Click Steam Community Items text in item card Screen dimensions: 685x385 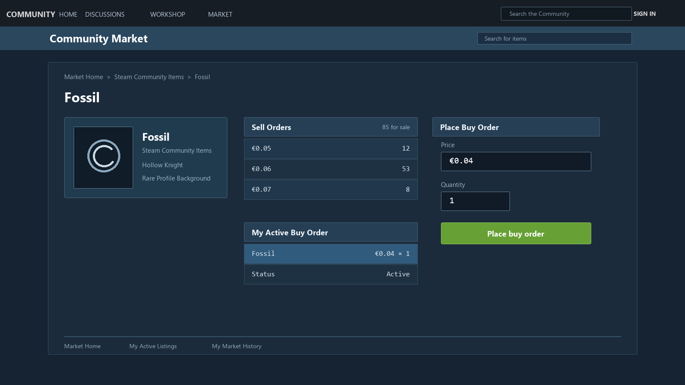pyautogui.click(x=177, y=151)
